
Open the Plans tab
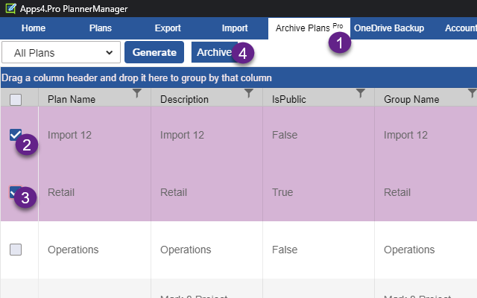point(101,28)
